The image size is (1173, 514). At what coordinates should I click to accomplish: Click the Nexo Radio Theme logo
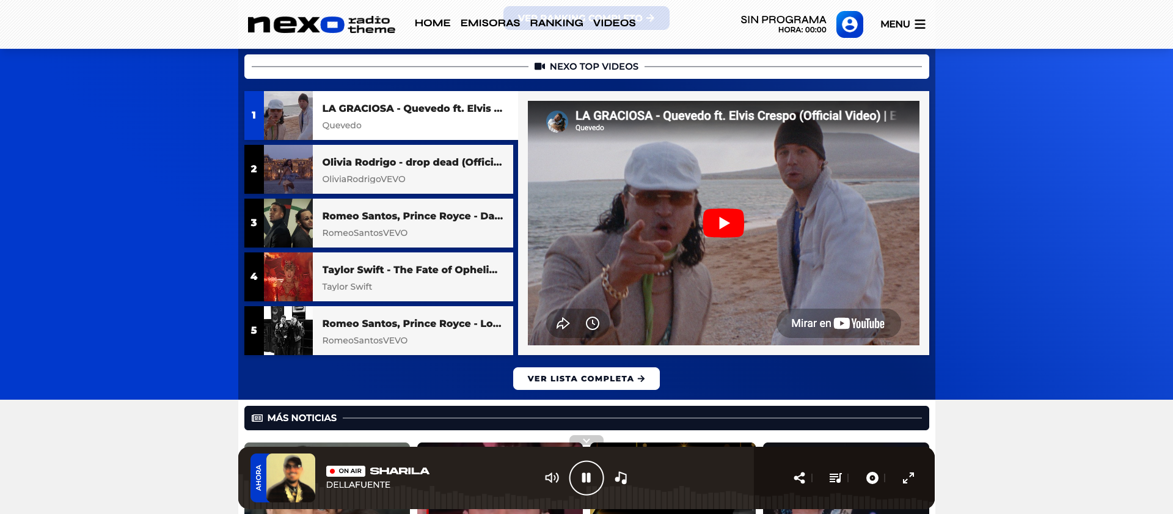coord(321,24)
